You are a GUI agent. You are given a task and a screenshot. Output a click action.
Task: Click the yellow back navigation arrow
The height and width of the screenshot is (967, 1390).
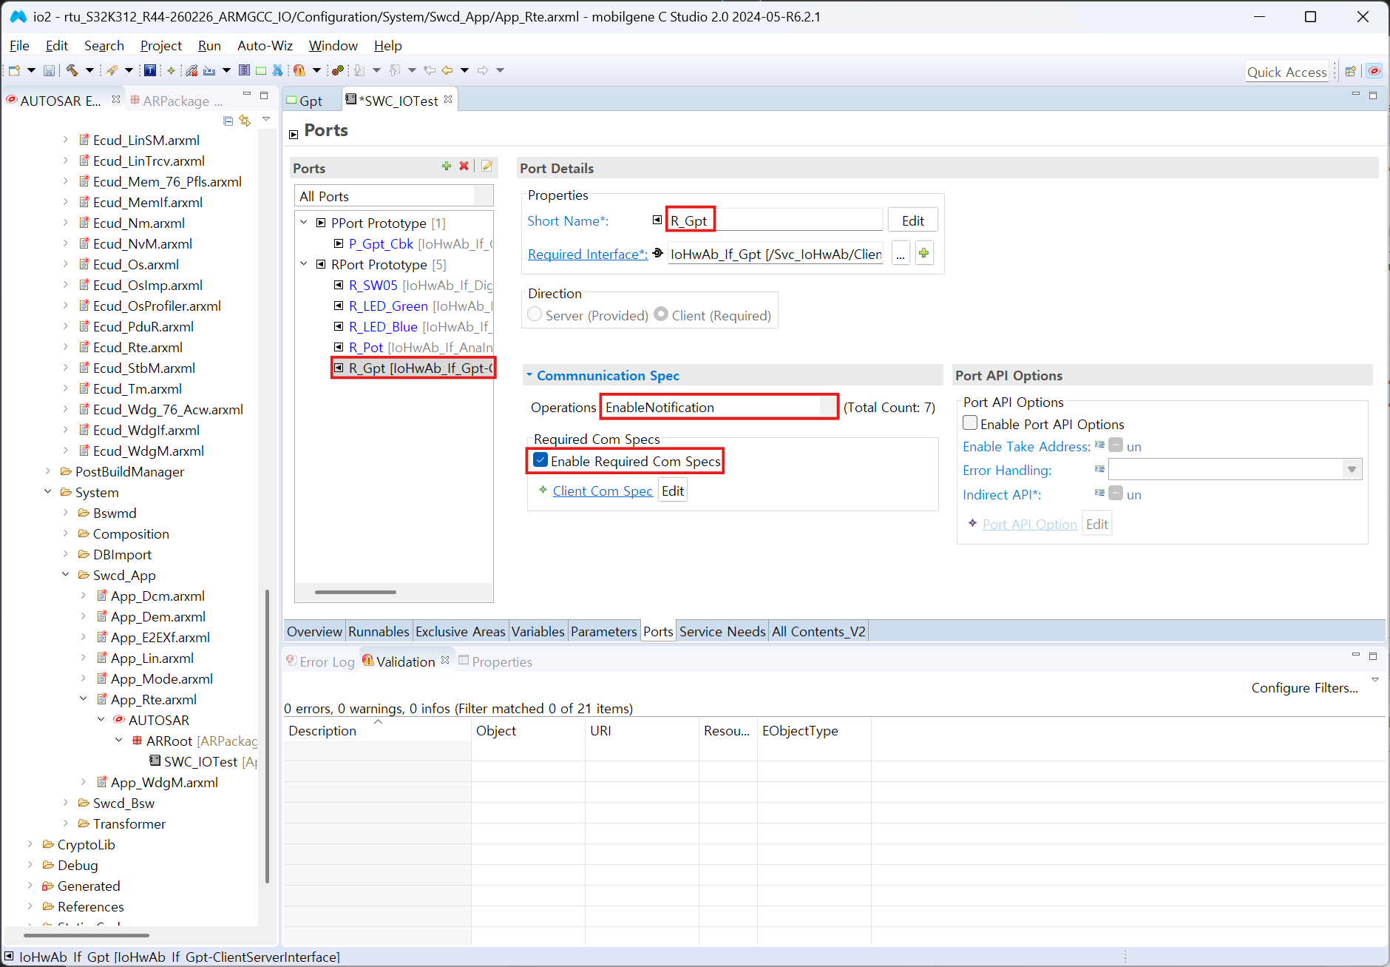point(447,70)
